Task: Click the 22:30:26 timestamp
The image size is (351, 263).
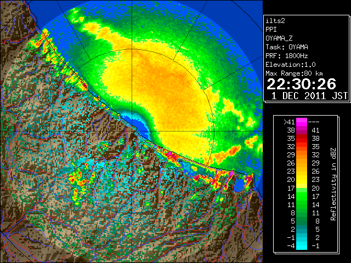Action: 301,84
